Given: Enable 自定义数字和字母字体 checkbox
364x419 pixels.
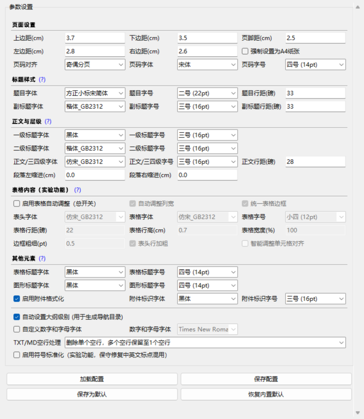Looking at the screenshot, I should pyautogui.click(x=17, y=329).
